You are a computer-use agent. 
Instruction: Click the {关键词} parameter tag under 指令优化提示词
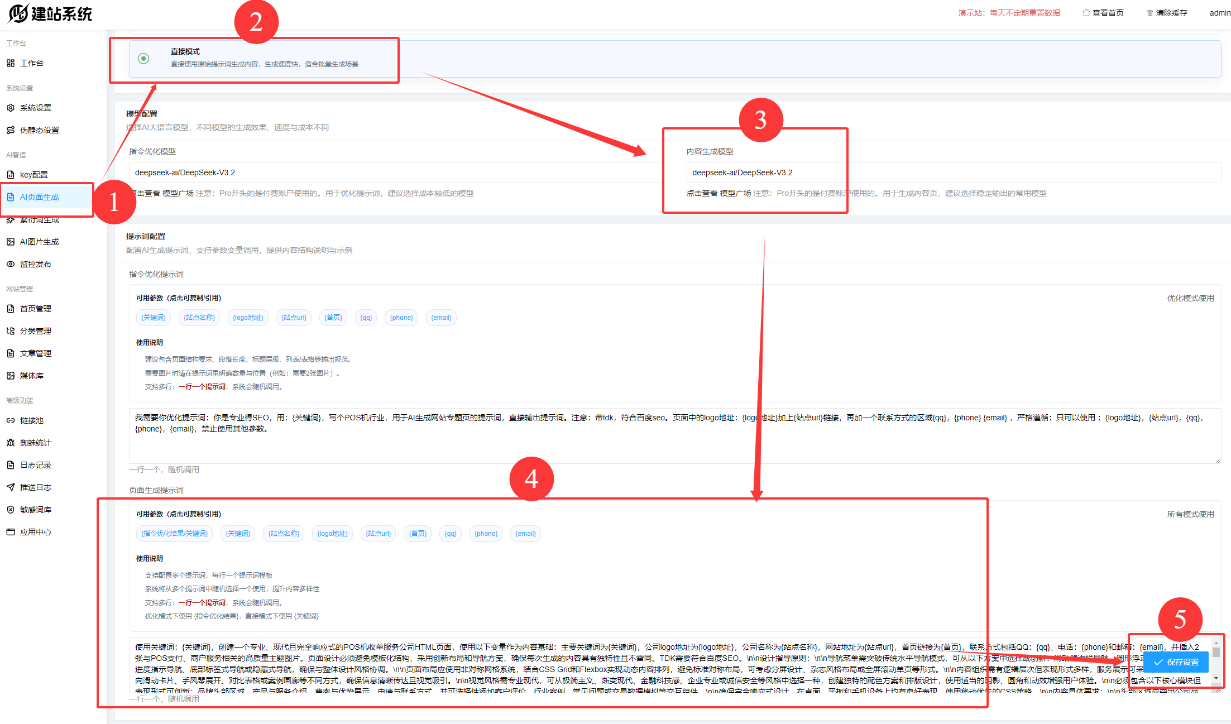[x=154, y=318]
